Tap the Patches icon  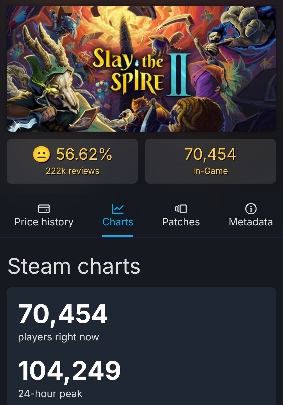tap(181, 209)
